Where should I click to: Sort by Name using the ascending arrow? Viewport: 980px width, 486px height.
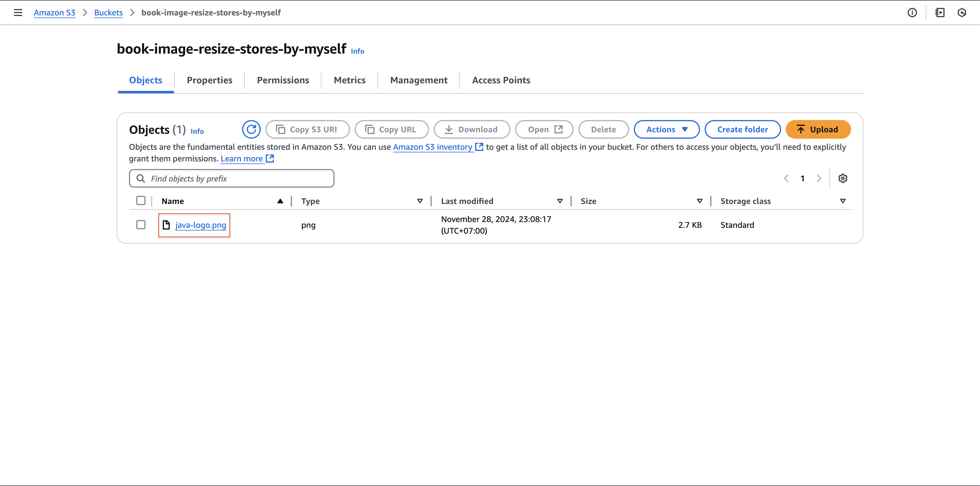(x=280, y=201)
